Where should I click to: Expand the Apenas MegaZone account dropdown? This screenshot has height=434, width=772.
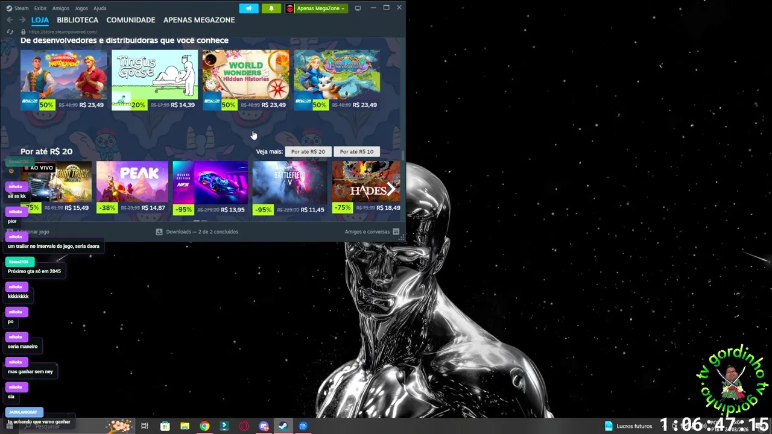tap(320, 8)
